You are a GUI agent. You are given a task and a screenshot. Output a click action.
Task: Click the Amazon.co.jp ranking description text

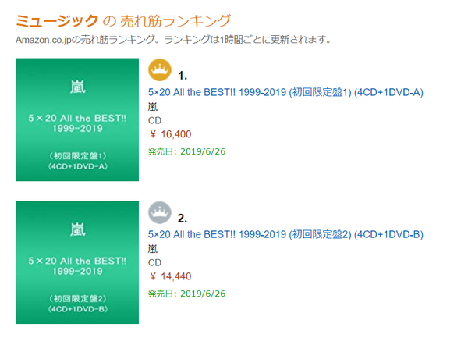click(x=173, y=39)
